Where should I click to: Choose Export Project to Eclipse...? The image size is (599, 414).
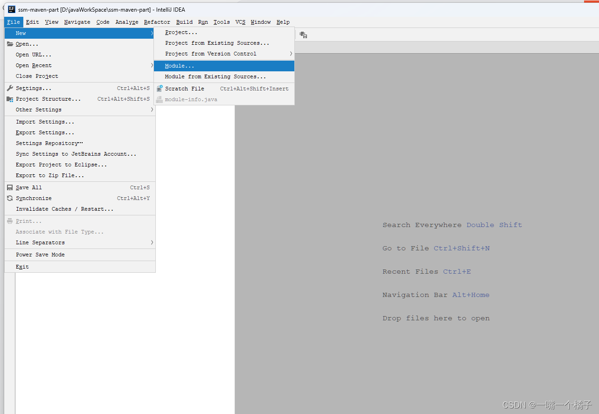(x=80, y=165)
